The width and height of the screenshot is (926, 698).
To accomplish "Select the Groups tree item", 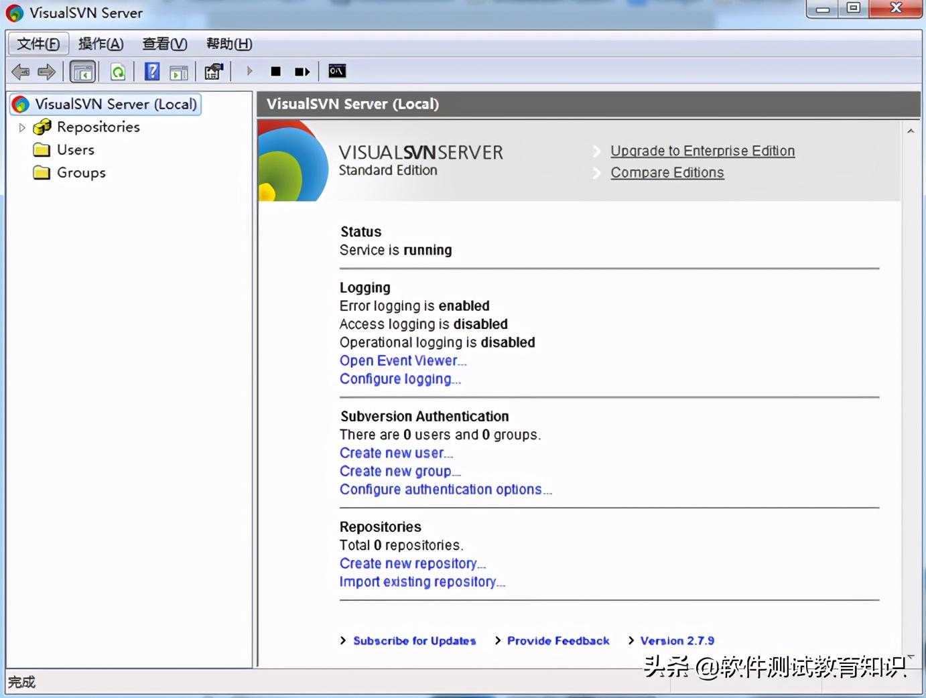I will click(x=81, y=172).
